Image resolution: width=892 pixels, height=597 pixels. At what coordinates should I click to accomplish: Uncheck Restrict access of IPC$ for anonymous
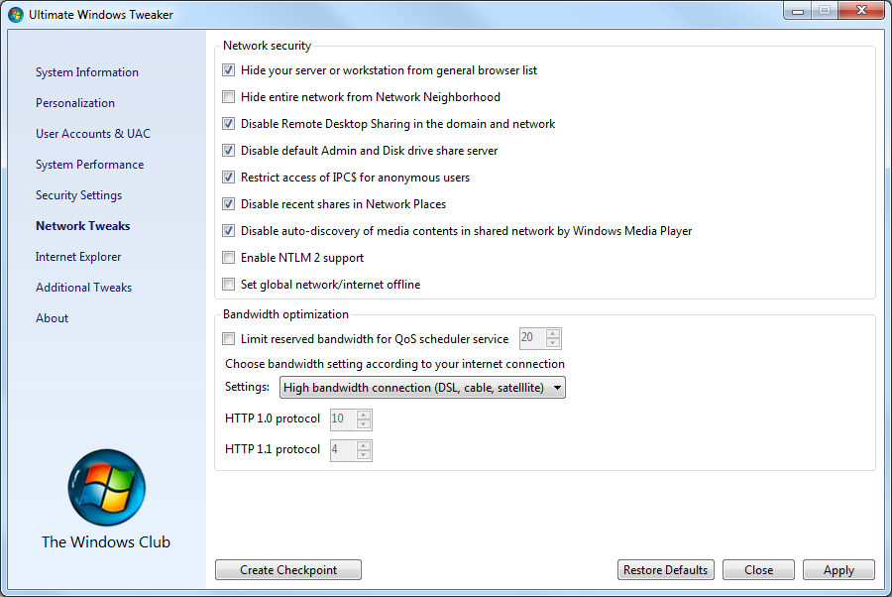[x=228, y=177]
